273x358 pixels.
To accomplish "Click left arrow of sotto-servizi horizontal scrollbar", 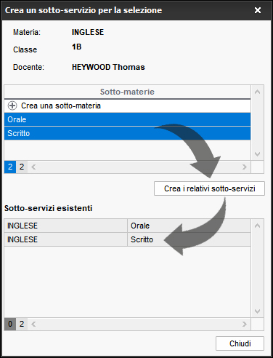I will click(33, 324).
